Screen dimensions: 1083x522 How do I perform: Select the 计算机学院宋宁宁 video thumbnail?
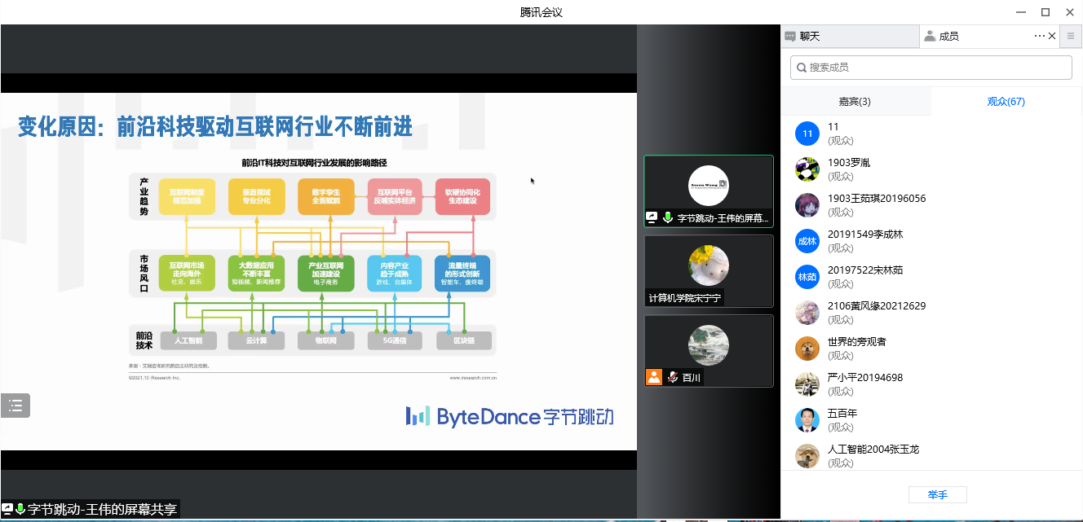[x=708, y=270]
